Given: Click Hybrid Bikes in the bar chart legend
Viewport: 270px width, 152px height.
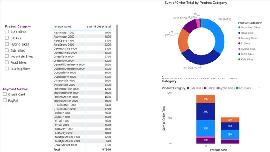Looking at the screenshot, I should coord(226,88).
